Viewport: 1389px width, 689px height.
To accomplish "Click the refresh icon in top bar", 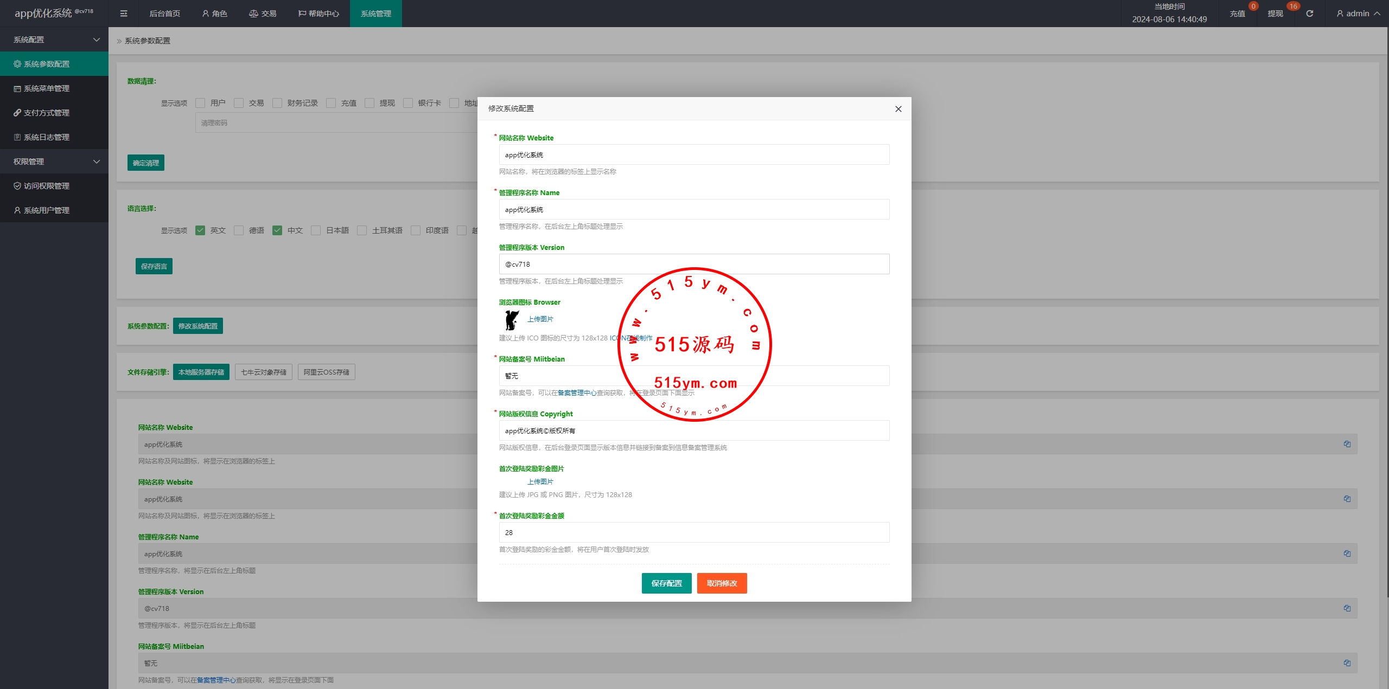I will [x=1310, y=14].
